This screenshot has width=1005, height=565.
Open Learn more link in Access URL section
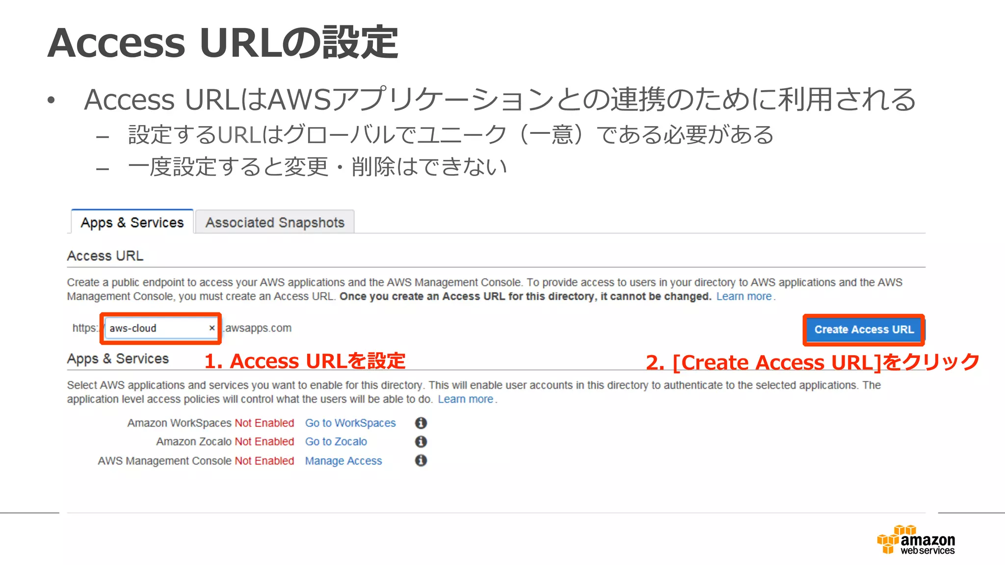[744, 296]
